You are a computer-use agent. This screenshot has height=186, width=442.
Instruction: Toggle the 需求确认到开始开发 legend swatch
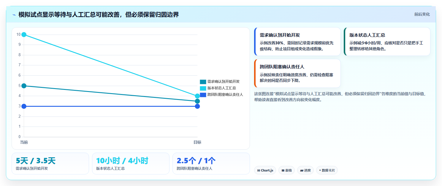[203, 82]
